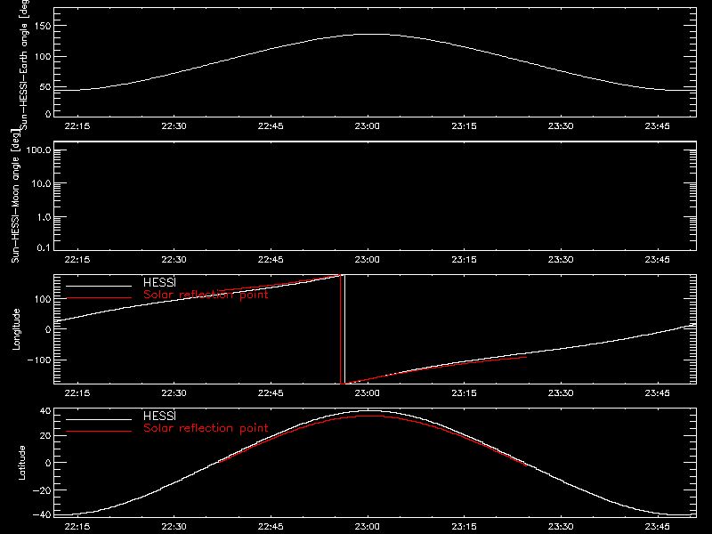Click '22:30' under the Moon angle plot
712x534 pixels.
tap(174, 259)
